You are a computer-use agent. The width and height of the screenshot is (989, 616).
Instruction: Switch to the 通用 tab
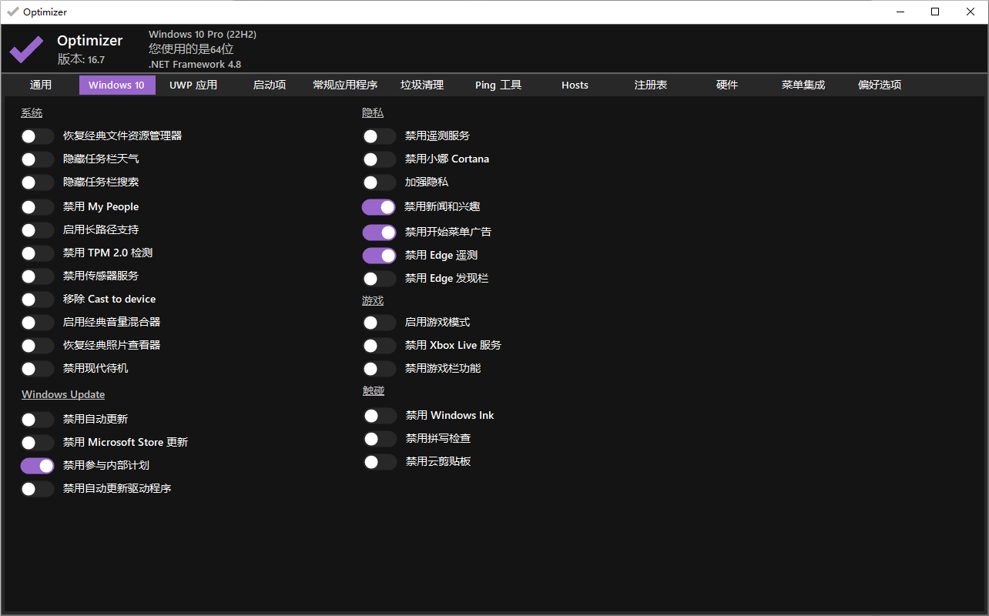click(x=41, y=85)
